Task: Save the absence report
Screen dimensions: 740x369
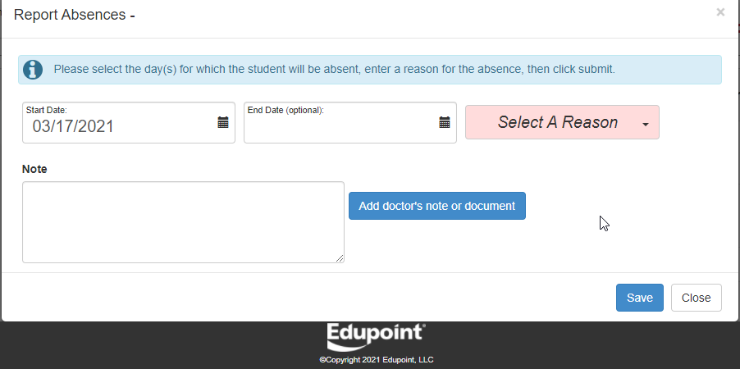Action: (x=639, y=298)
